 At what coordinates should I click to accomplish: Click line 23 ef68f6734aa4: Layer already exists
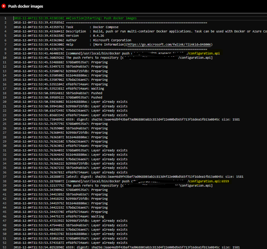pos(70,115)
